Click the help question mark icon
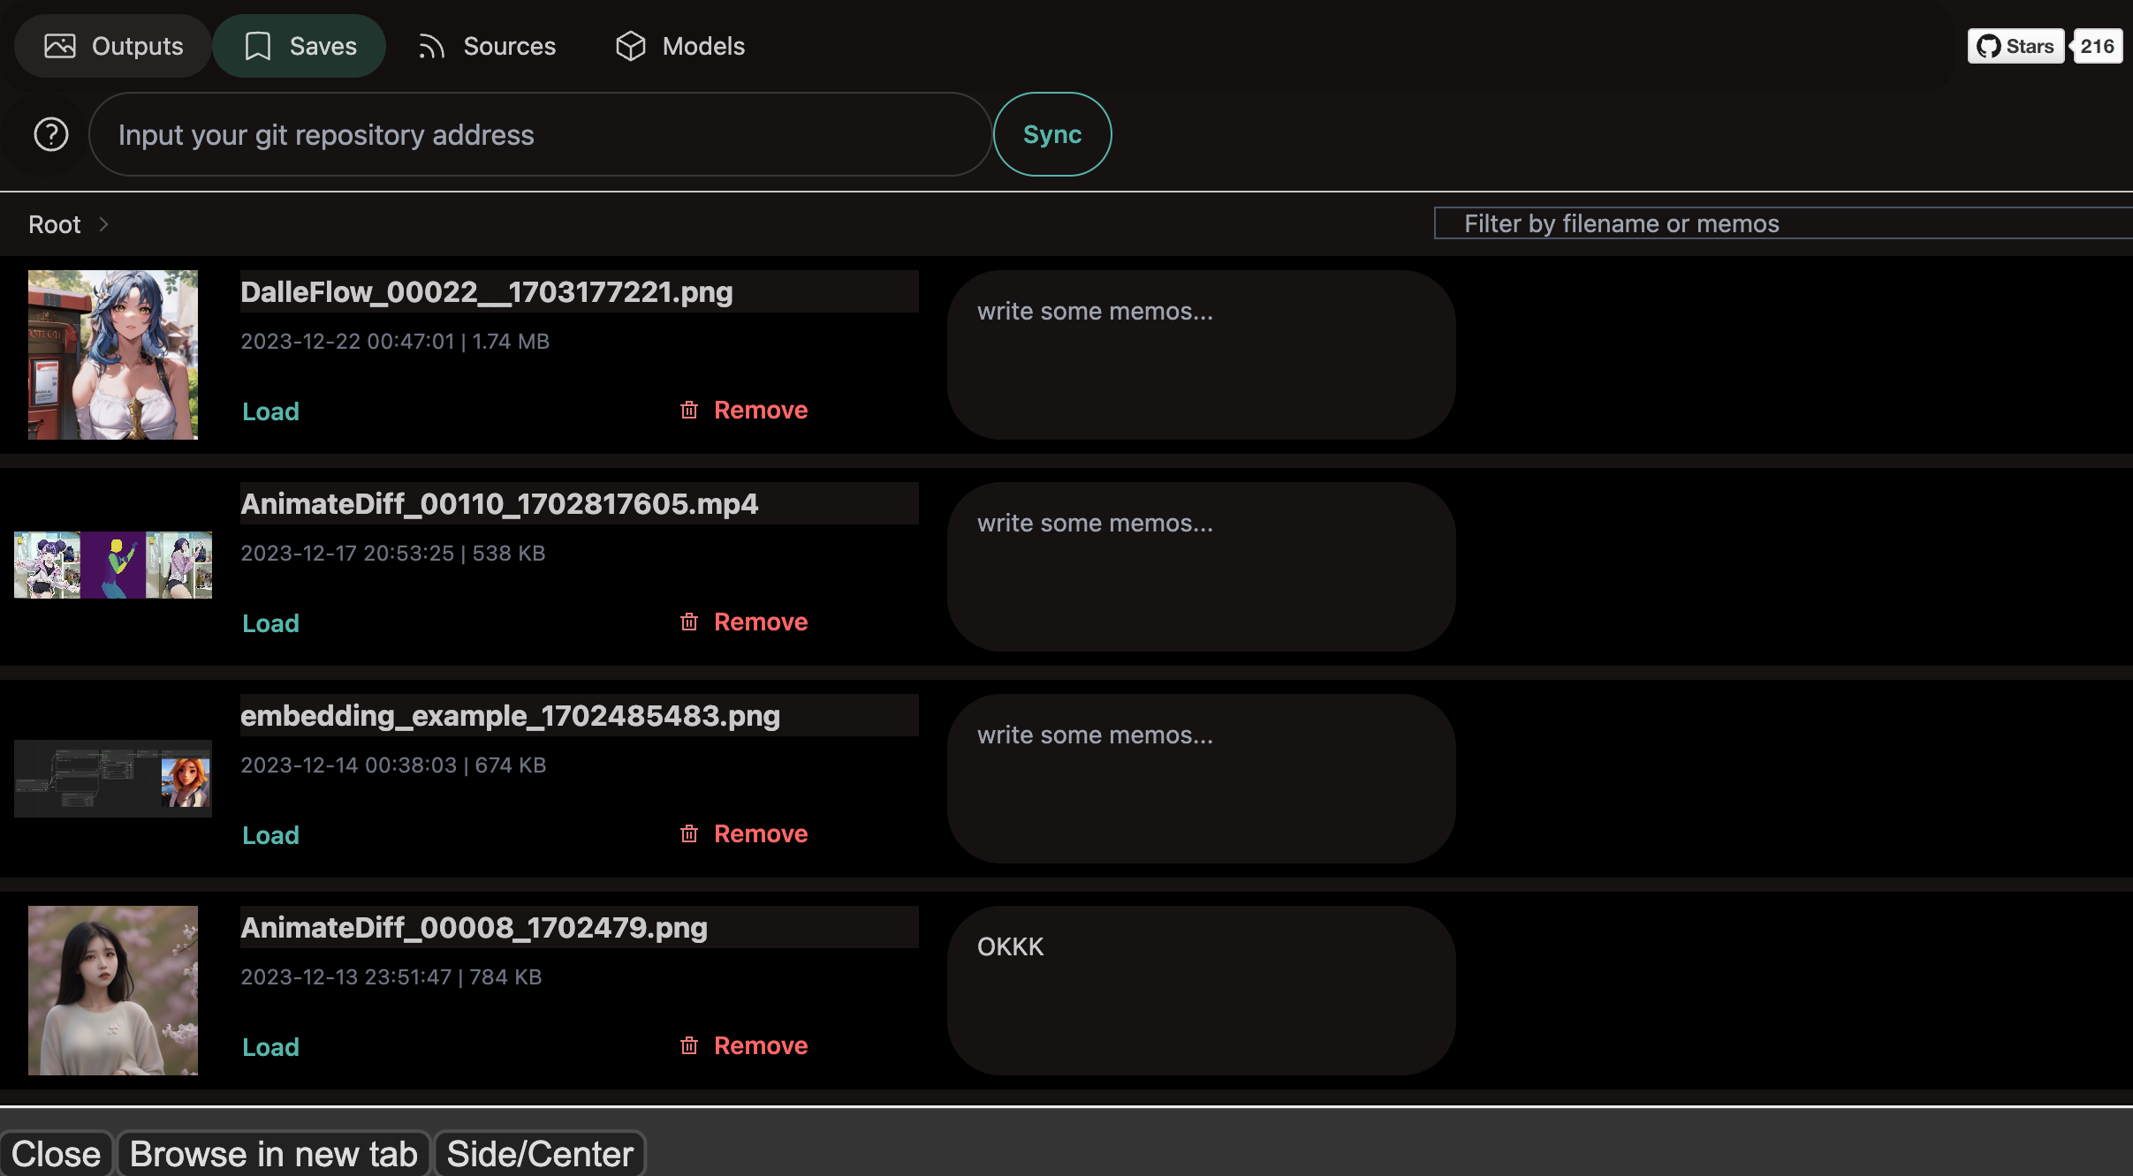The height and width of the screenshot is (1176, 2133). (51, 134)
